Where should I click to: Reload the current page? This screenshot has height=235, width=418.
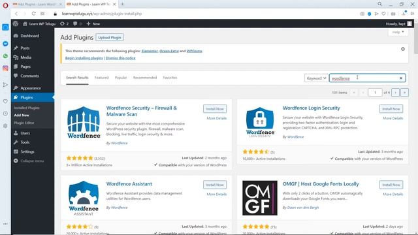[33, 14]
